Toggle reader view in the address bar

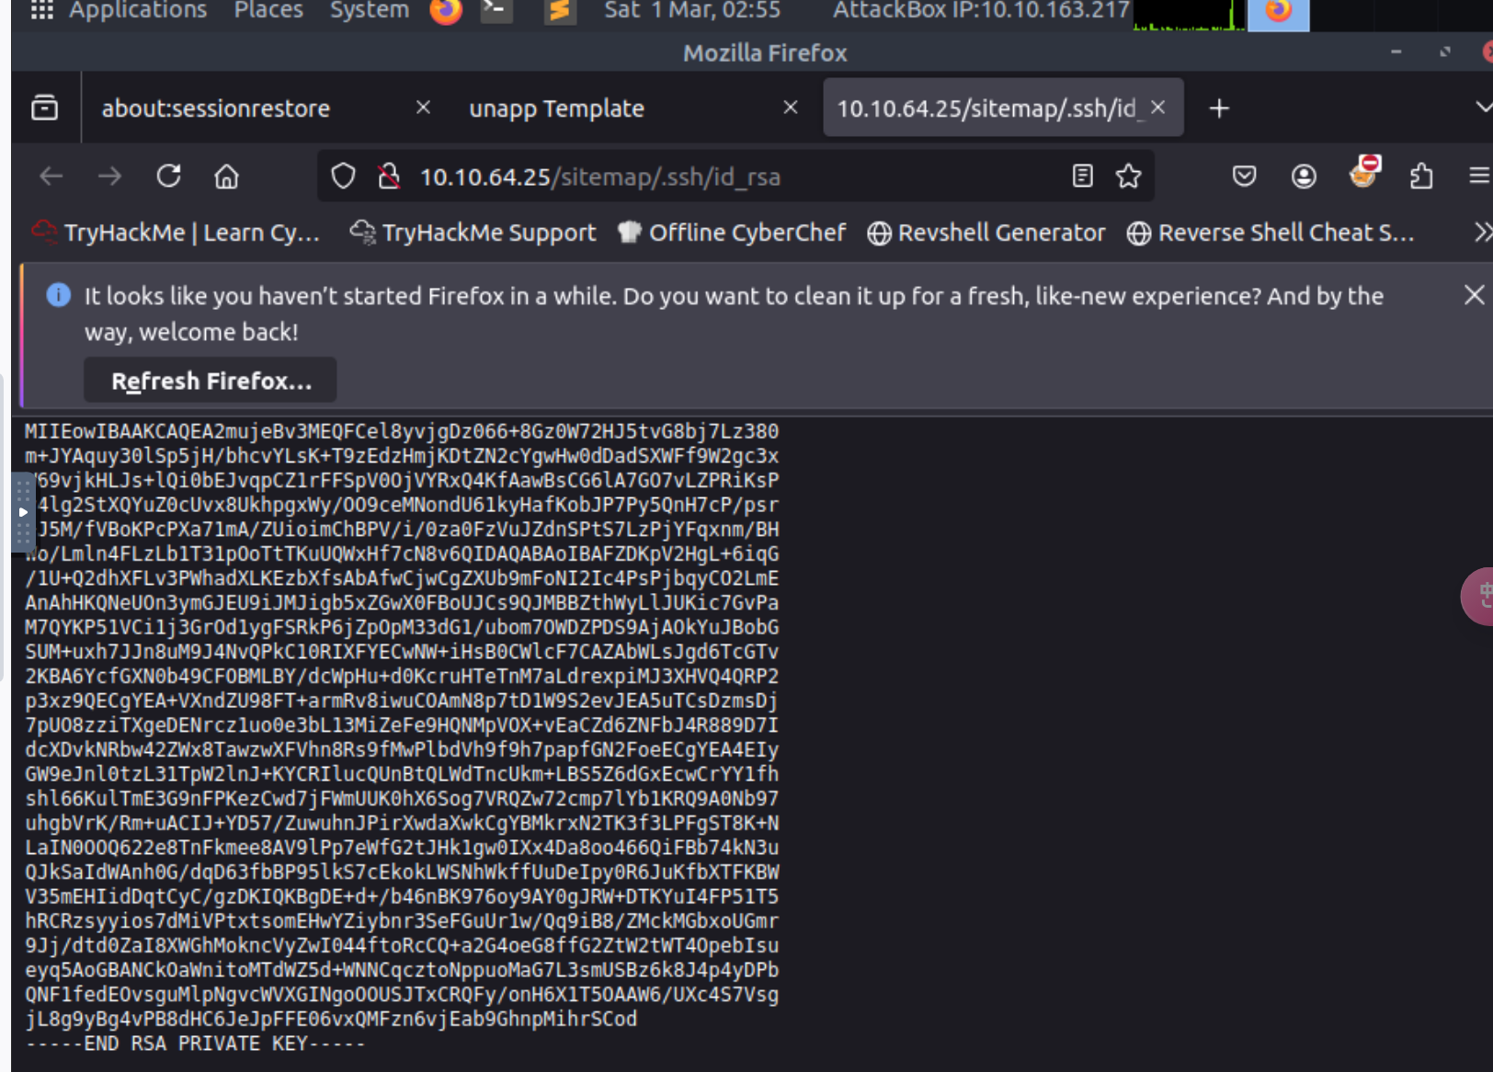point(1082,176)
